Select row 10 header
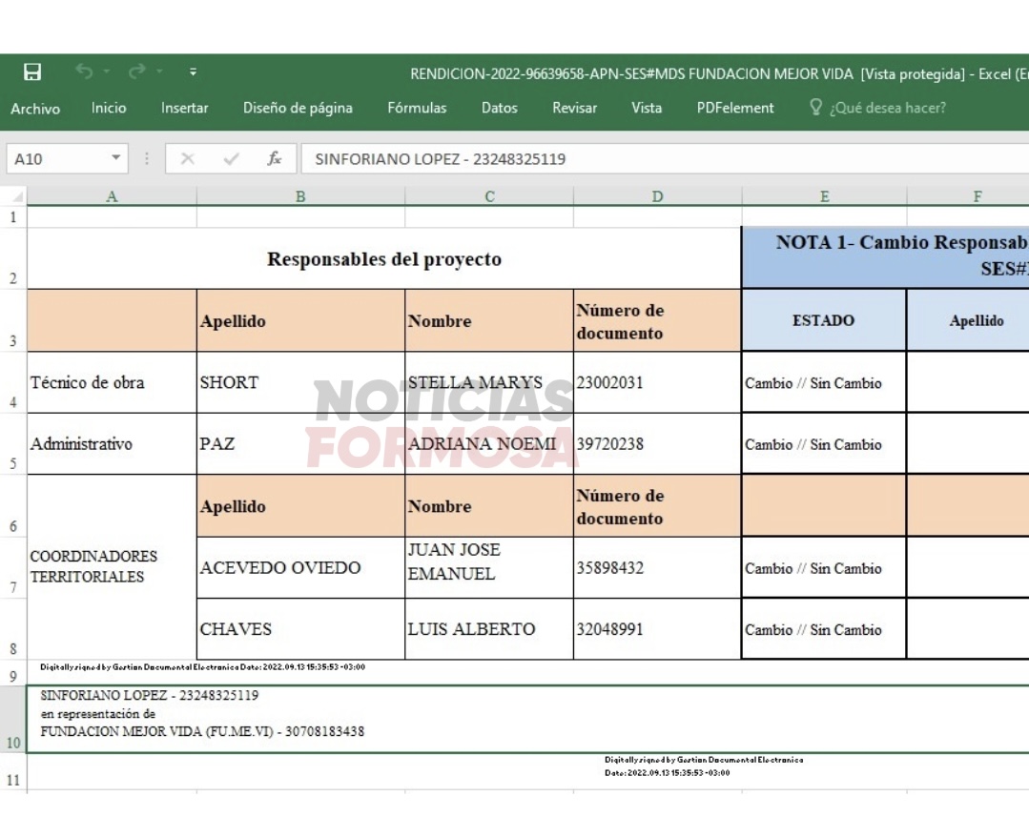Image resolution: width=1029 pixels, height=837 pixels. (13, 719)
